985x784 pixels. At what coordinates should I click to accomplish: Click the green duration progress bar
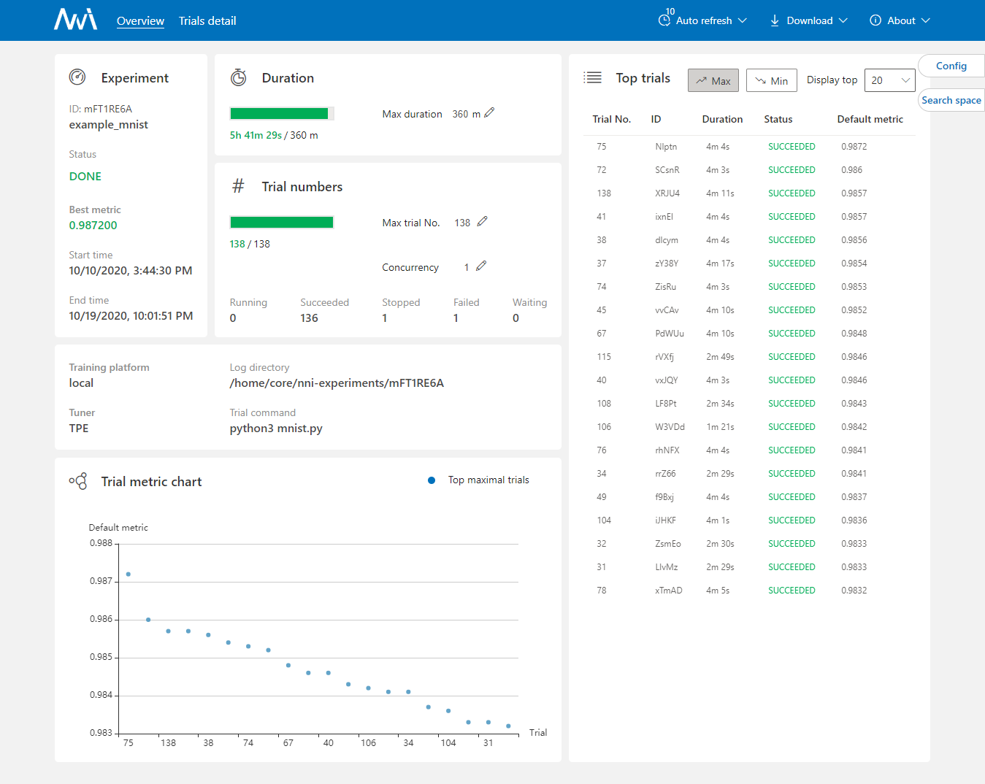tap(280, 113)
